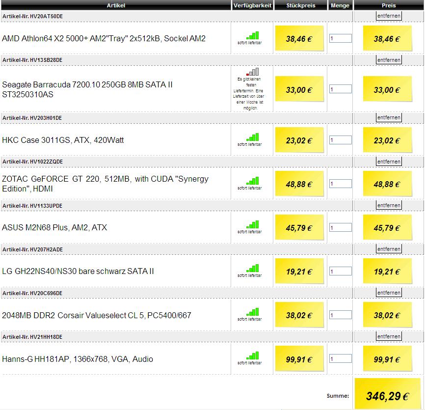Click unit price 38,02 € for Corsair RAM
The width and height of the screenshot is (425, 410).
(x=299, y=315)
